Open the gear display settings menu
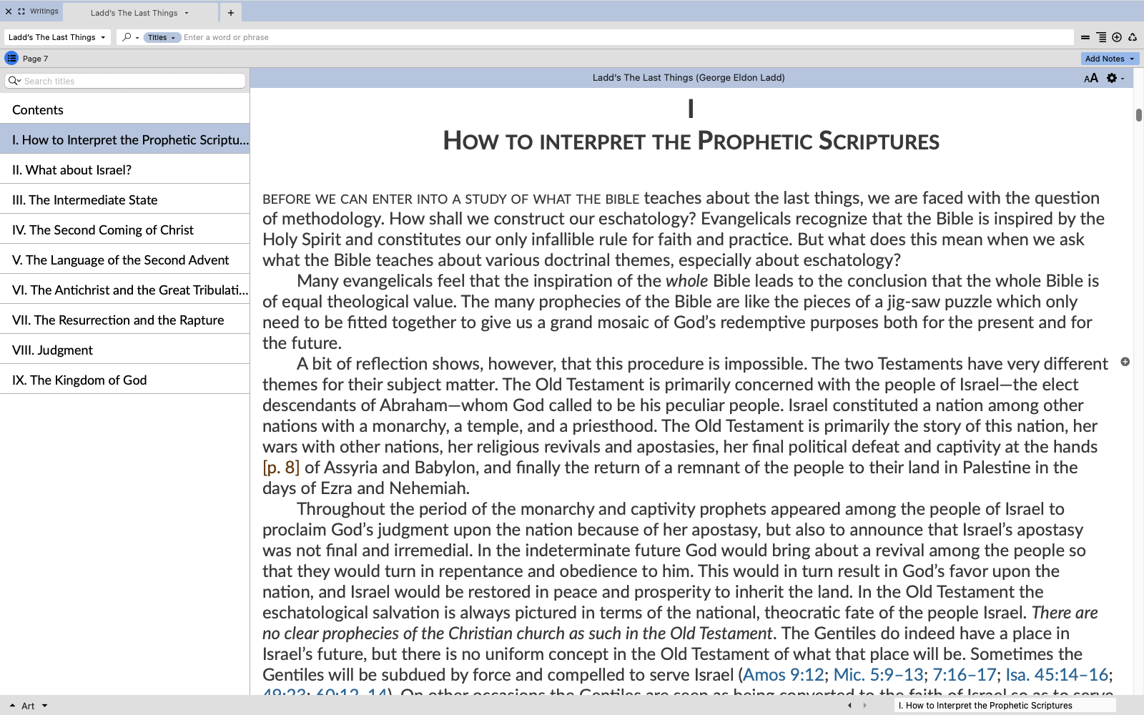The width and height of the screenshot is (1144, 715). point(1113,78)
